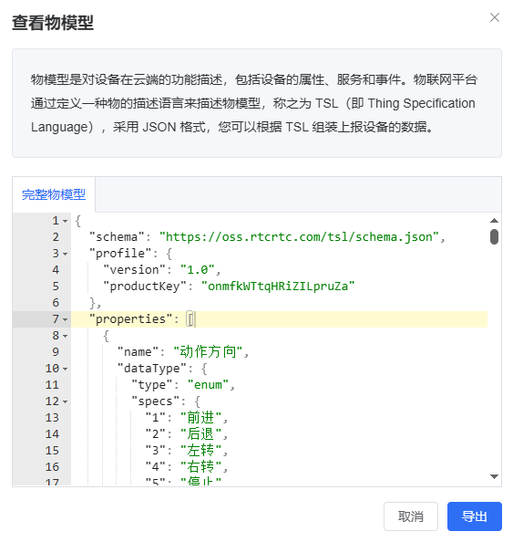Click the "dataType" key on line 10
The width and height of the screenshot is (513, 542).
pyautogui.click(x=151, y=369)
